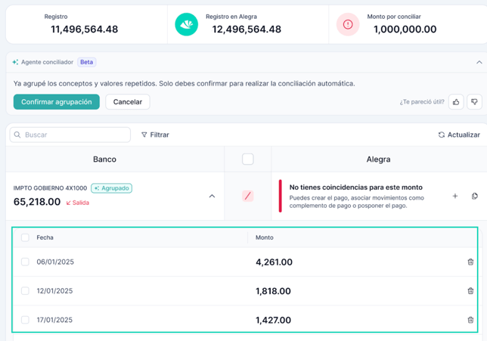
Task: Delete the 17/01/2025 row with trash icon
Action: point(470,320)
